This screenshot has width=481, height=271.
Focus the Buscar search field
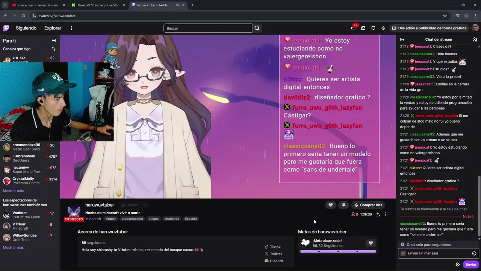click(x=208, y=28)
